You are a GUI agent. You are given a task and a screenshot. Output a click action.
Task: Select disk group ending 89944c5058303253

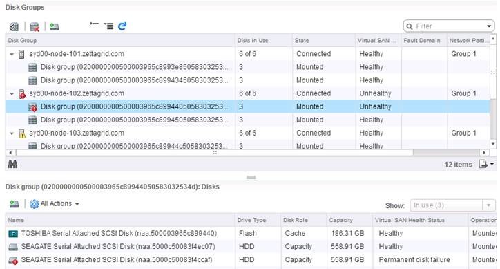point(134,146)
